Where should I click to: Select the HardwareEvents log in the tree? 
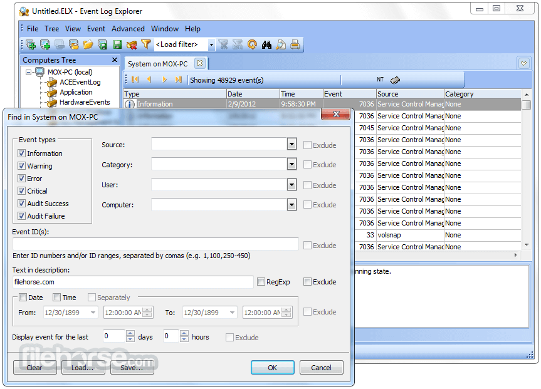[x=85, y=102]
